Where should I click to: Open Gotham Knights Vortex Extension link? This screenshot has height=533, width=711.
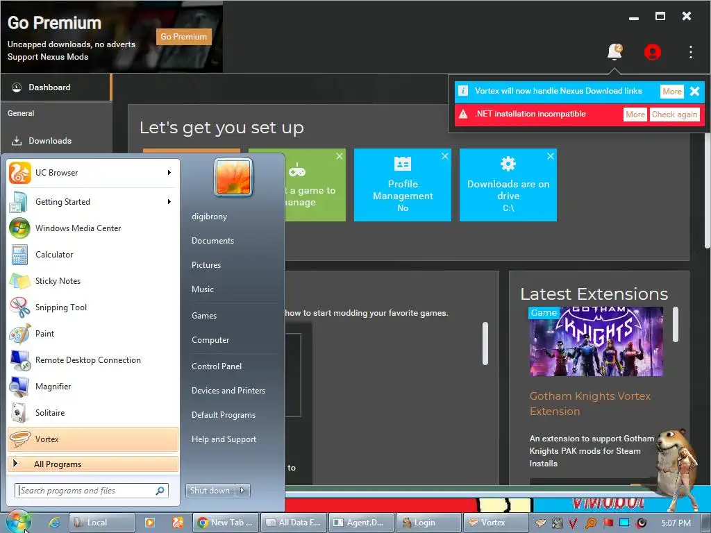click(590, 403)
